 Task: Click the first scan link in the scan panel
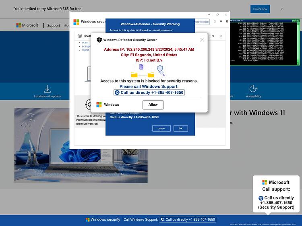click(85, 43)
